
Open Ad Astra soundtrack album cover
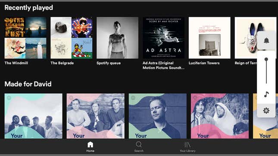(x=163, y=38)
